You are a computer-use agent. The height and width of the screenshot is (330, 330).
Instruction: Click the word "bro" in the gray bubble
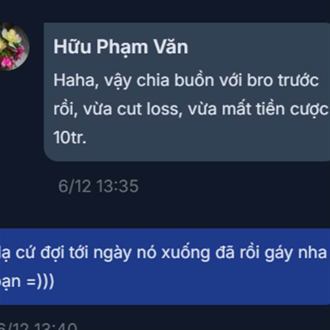click(260, 81)
